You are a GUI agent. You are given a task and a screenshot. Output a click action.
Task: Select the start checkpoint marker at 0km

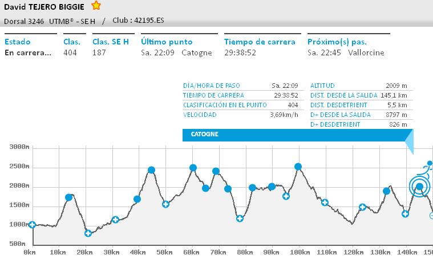[x=32, y=225]
